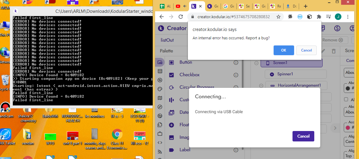Click the blue infinity extension icon

pyautogui.click(x=300, y=17)
